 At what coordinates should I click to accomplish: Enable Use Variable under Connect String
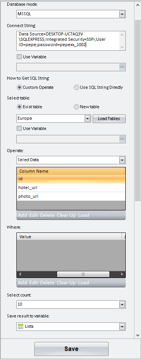[x=19, y=56]
